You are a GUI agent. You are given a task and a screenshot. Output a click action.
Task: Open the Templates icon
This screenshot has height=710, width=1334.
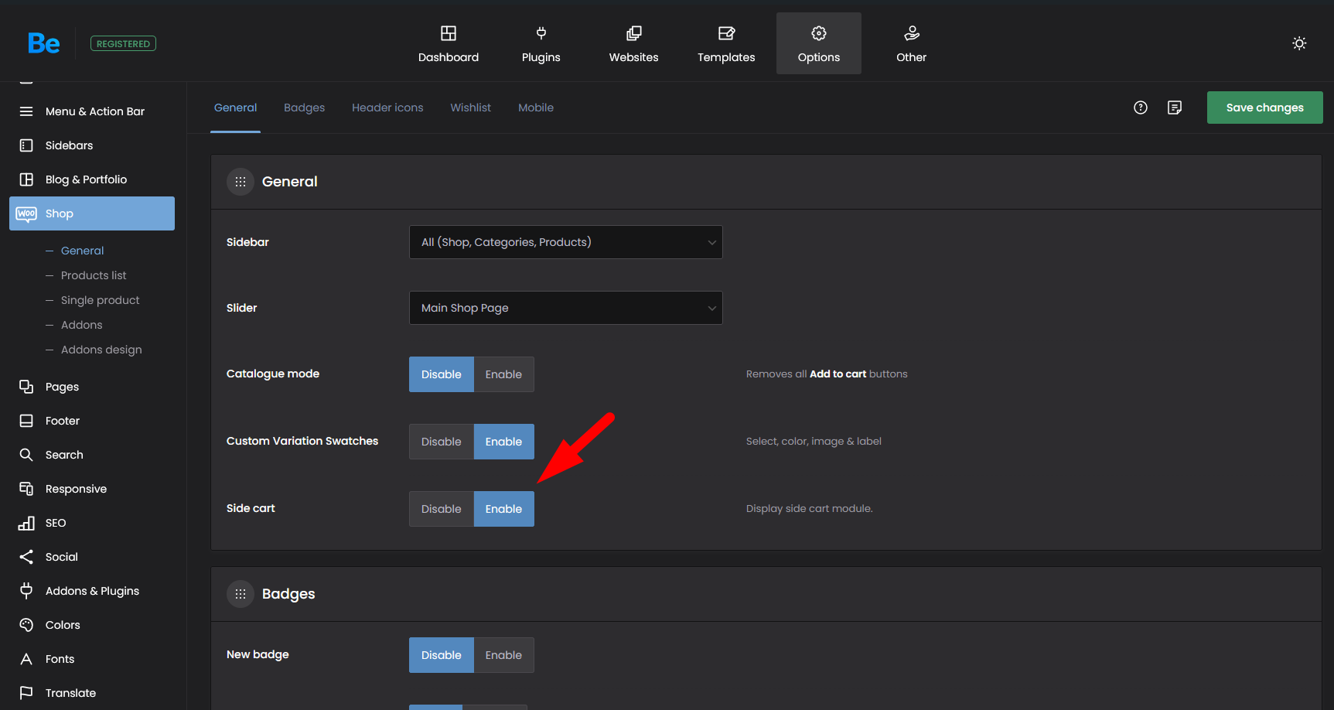pyautogui.click(x=726, y=33)
